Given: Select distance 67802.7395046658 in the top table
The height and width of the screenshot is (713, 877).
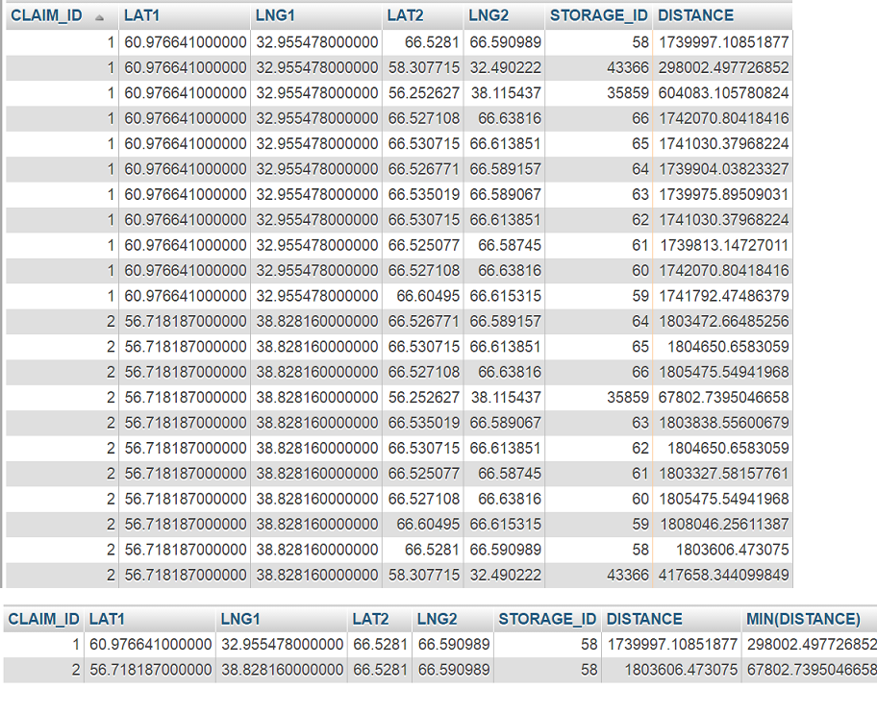Looking at the screenshot, I should [x=723, y=397].
